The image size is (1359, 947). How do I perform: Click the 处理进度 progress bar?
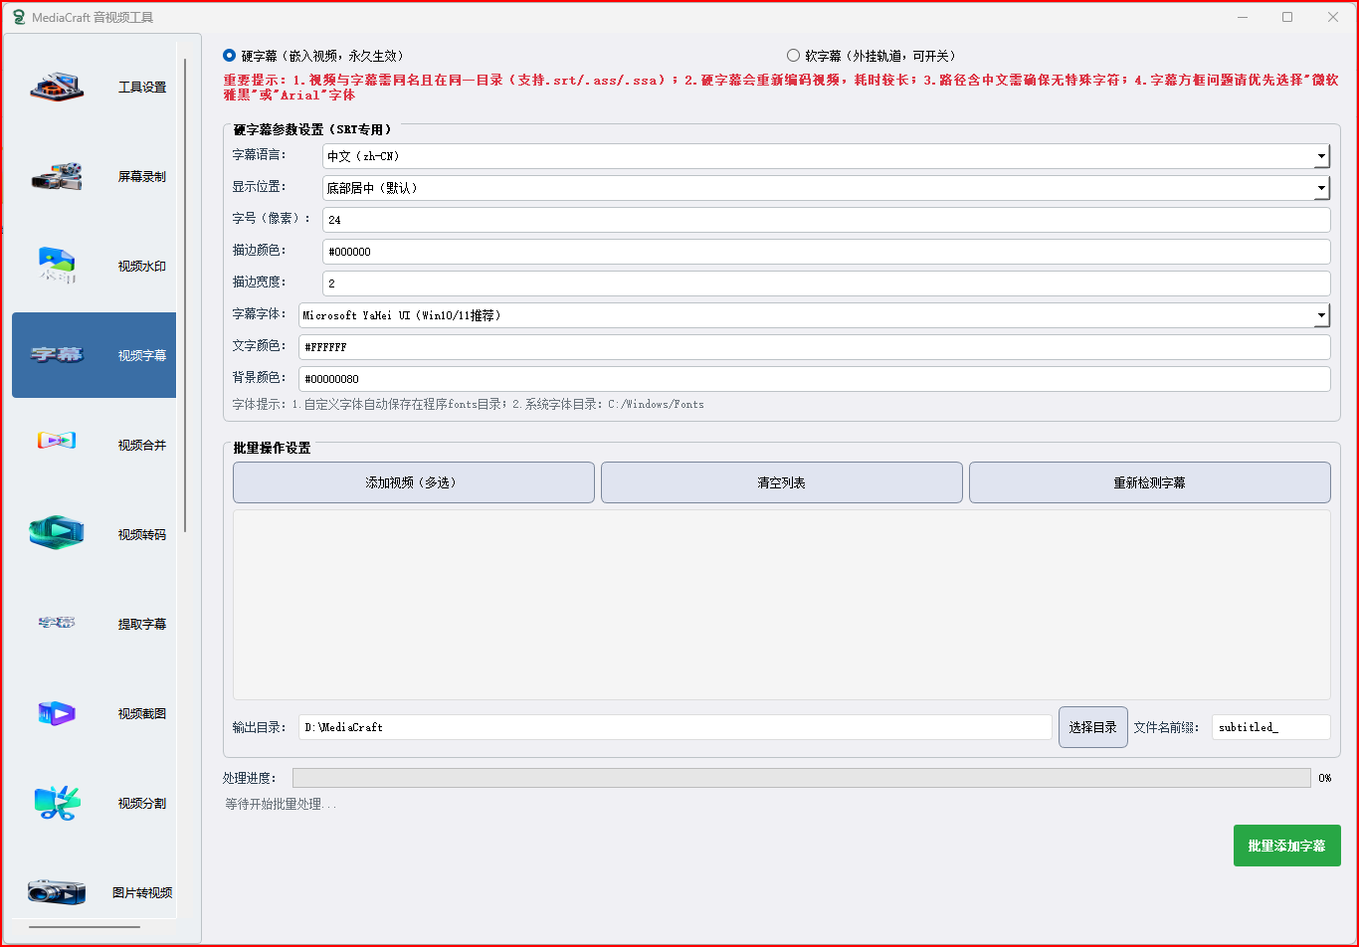801,778
